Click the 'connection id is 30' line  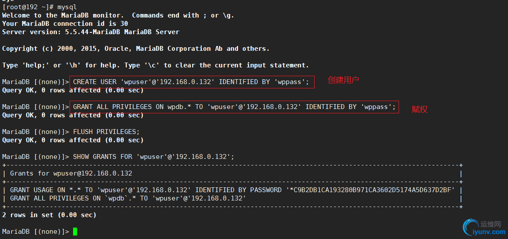click(65, 24)
